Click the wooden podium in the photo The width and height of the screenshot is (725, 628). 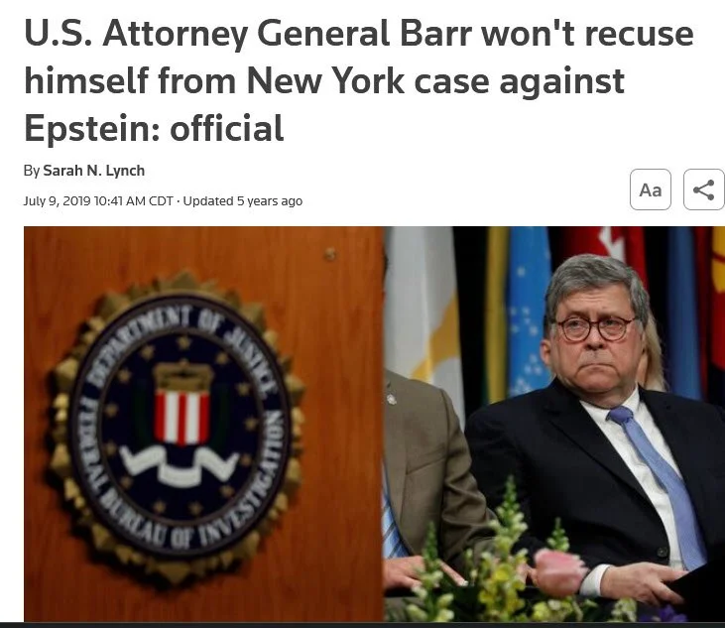(x=203, y=424)
